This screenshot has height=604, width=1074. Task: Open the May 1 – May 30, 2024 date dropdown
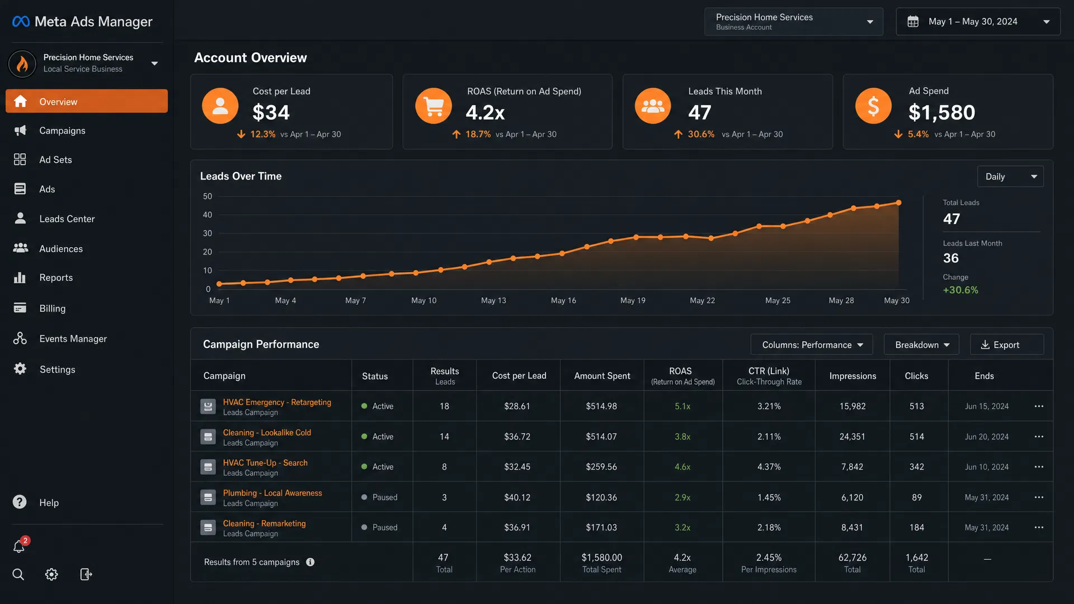pyautogui.click(x=978, y=22)
